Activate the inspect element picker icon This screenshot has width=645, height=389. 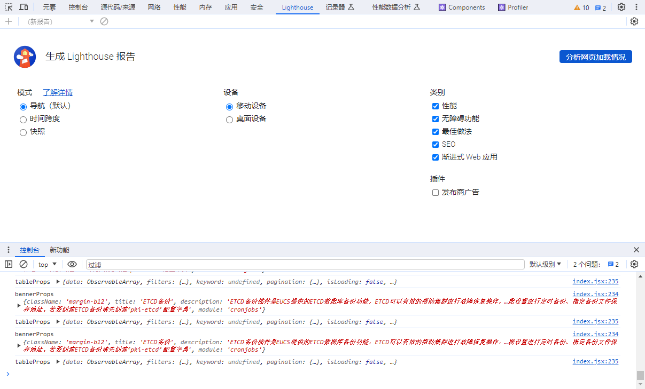(x=9, y=7)
